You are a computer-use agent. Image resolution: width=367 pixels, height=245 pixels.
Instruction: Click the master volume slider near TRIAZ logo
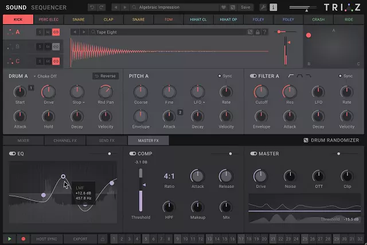coord(303,7)
